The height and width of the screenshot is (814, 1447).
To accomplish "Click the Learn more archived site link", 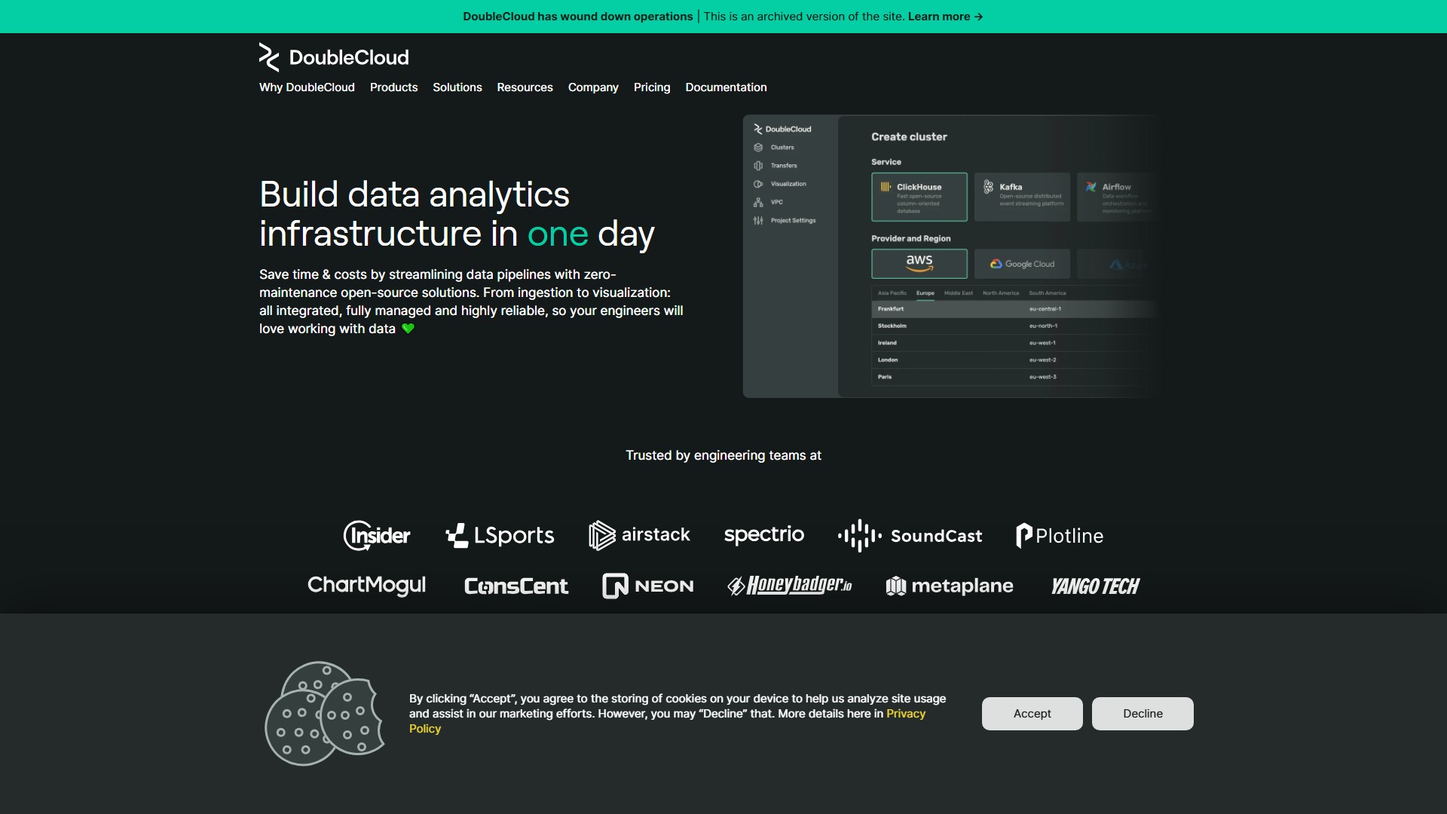I will pyautogui.click(x=945, y=16).
